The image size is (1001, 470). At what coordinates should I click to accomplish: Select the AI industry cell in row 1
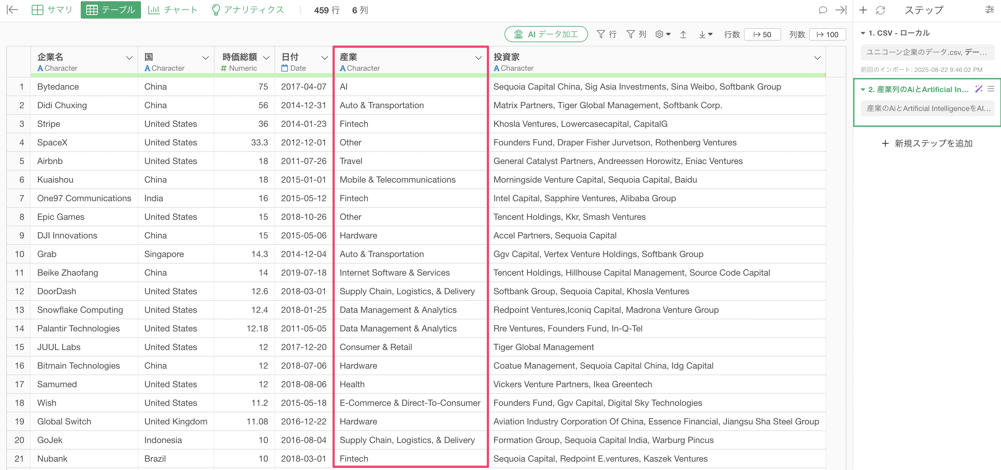click(410, 86)
